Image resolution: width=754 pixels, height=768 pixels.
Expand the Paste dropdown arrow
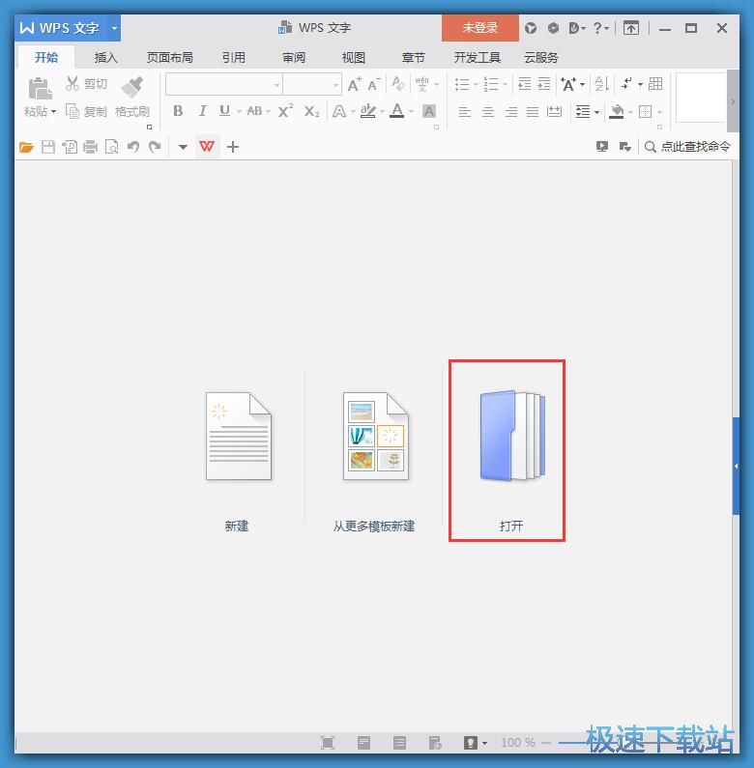[x=53, y=112]
